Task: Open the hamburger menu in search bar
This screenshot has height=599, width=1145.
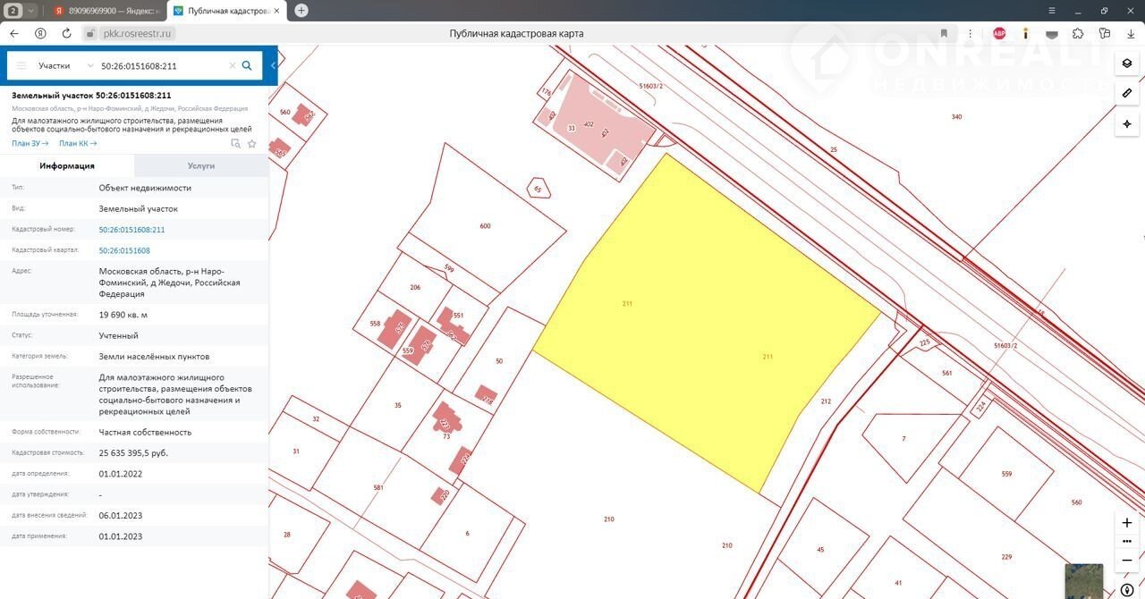Action: (x=21, y=65)
